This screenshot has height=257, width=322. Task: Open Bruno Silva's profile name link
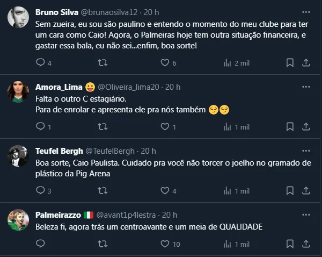coord(55,12)
